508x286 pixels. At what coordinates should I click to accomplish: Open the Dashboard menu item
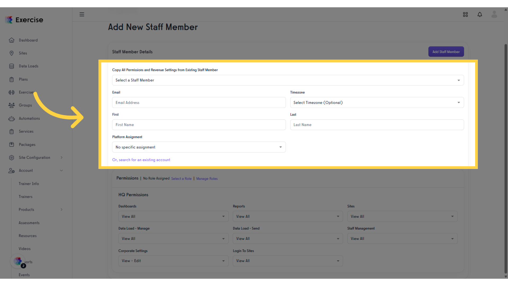tap(28, 40)
